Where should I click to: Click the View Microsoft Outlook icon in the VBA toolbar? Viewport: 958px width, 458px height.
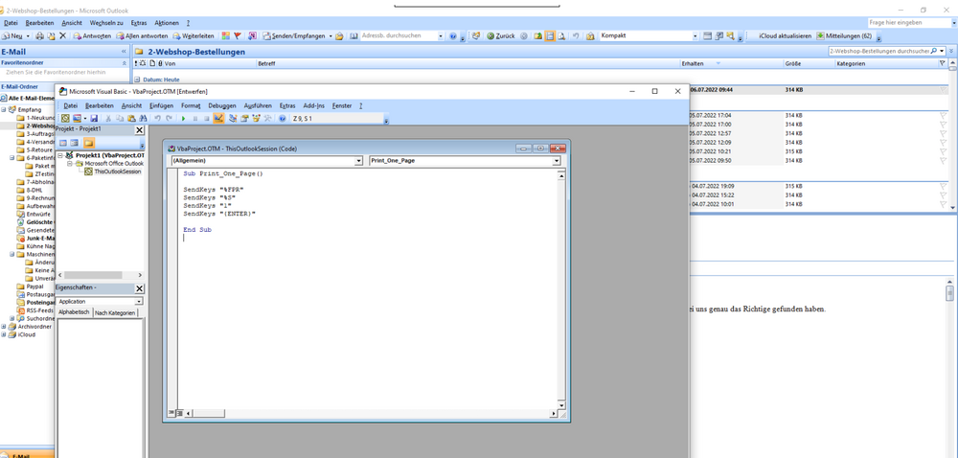[x=65, y=119]
